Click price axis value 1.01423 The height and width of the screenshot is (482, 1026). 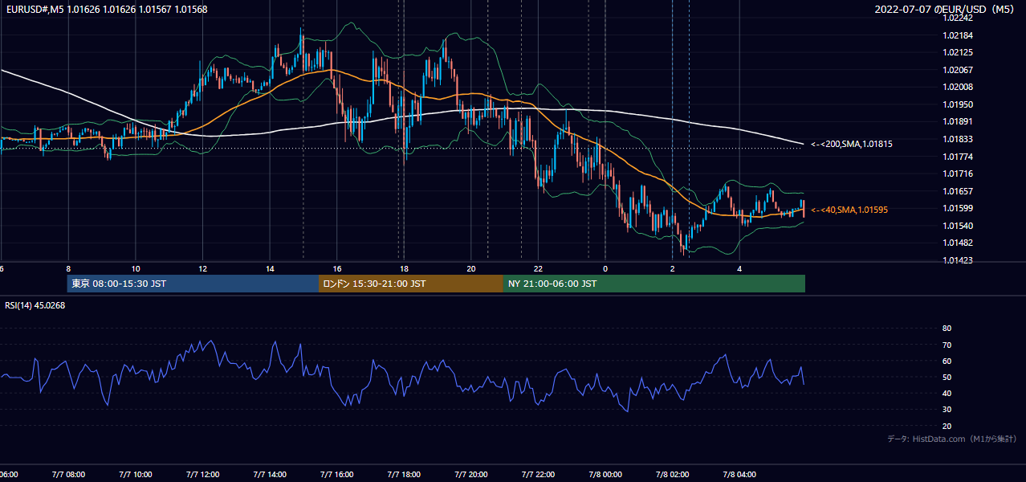pos(959,260)
